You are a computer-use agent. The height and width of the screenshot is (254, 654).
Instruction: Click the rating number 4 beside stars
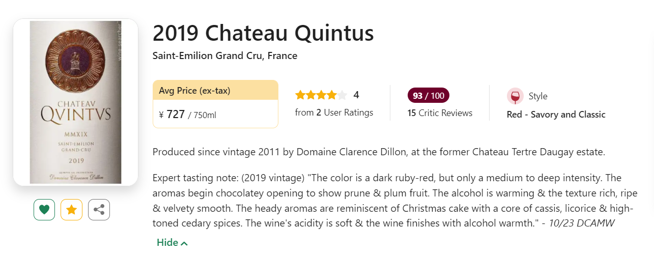click(x=356, y=95)
